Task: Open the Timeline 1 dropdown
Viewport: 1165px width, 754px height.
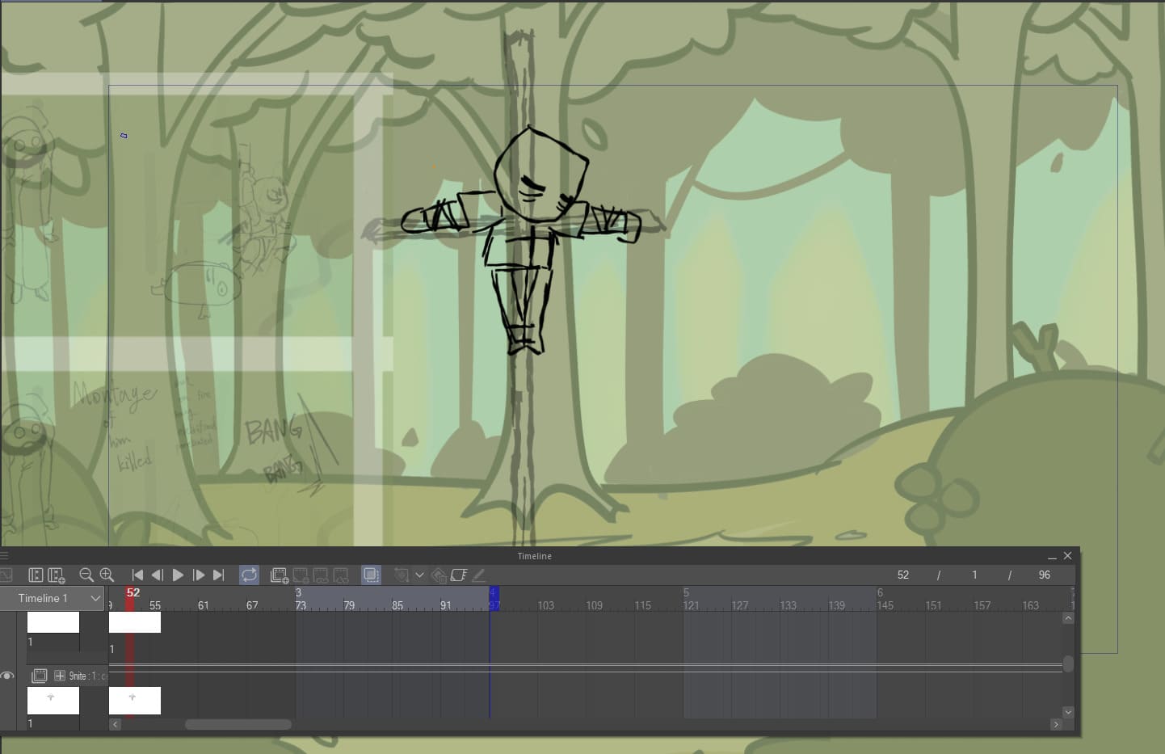Action: point(95,598)
